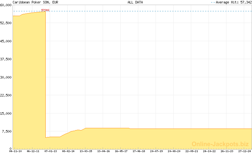This screenshot has height=154, width=252.
Task: Click the 52,500 y-axis label
Action: [6, 23]
